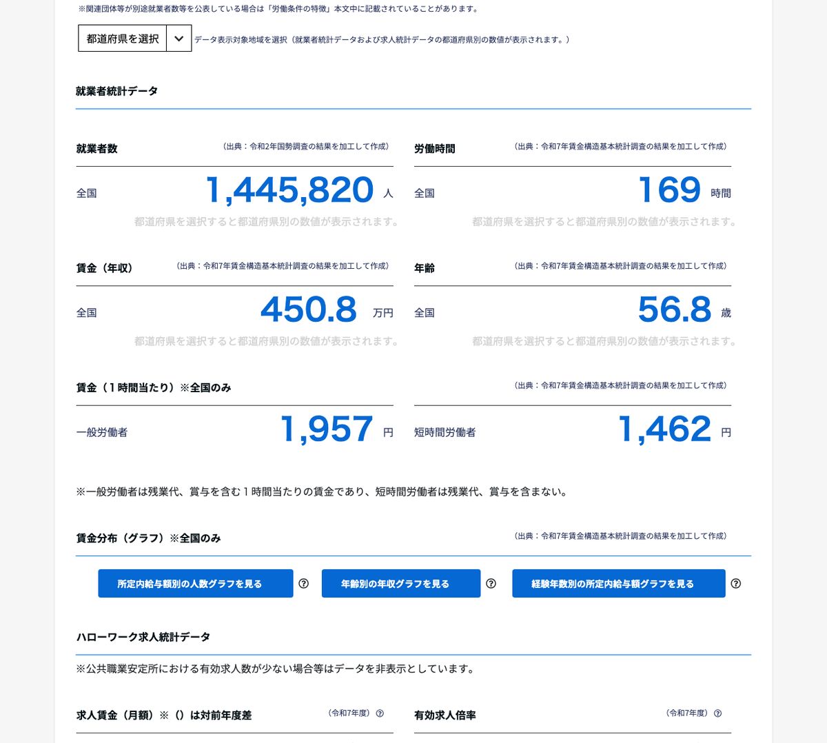
Task: Click the 1,462 円 part-time worker wage
Action: tap(665, 429)
